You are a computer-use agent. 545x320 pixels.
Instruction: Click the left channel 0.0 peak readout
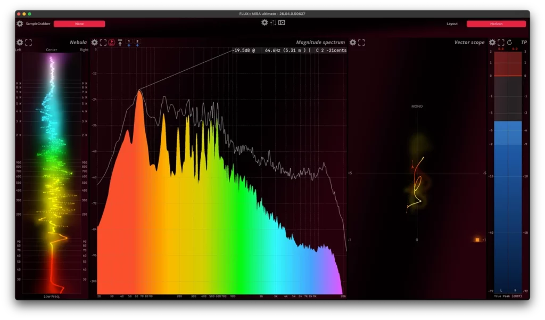(x=501, y=49)
